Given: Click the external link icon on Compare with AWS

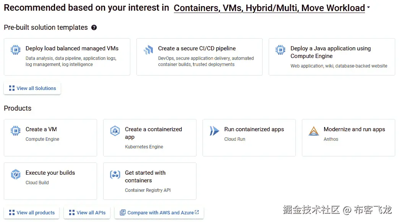Looking at the screenshot, I should coord(196,213).
